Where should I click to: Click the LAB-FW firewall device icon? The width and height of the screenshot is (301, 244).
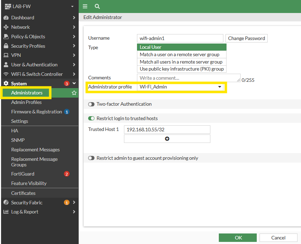pyautogui.click(x=8, y=6)
